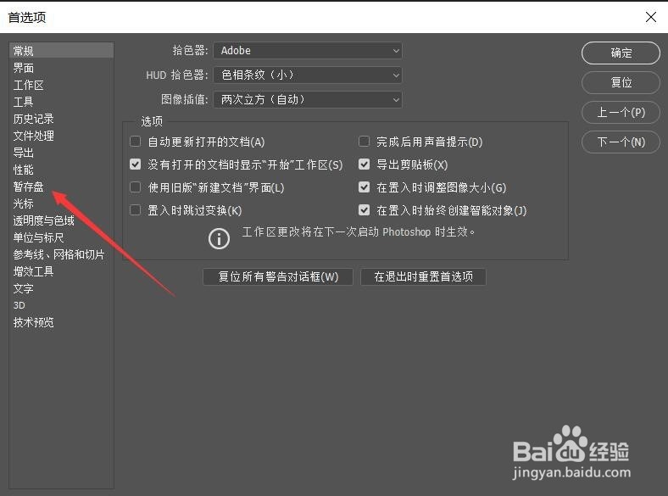Go to 透明度与色域 settings
668x496 pixels.
(44, 220)
